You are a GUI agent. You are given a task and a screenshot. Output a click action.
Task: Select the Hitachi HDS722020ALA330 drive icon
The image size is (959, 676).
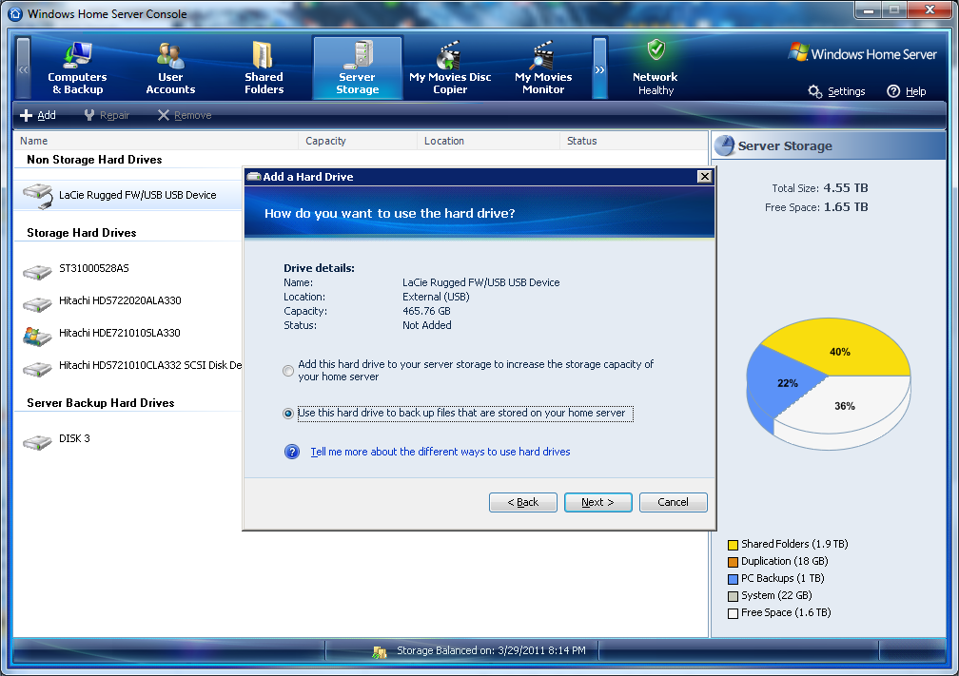click(x=37, y=304)
